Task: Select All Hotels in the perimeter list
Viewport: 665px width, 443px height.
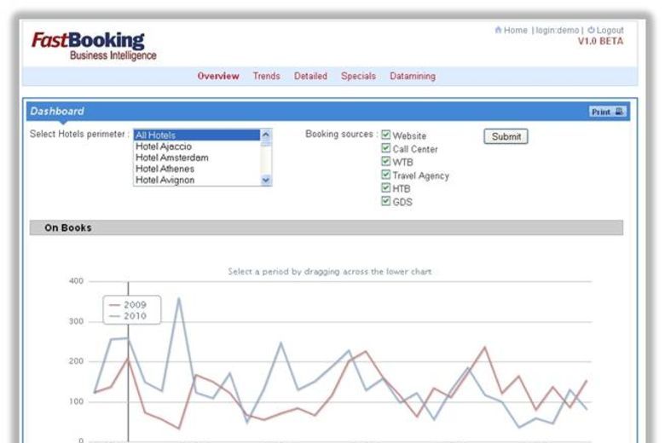Action: coord(197,135)
